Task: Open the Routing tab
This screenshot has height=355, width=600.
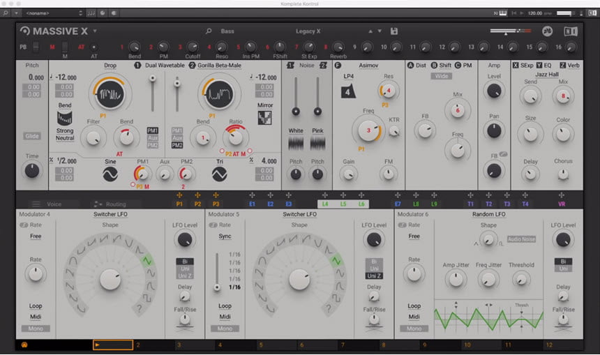Action: pyautogui.click(x=116, y=204)
